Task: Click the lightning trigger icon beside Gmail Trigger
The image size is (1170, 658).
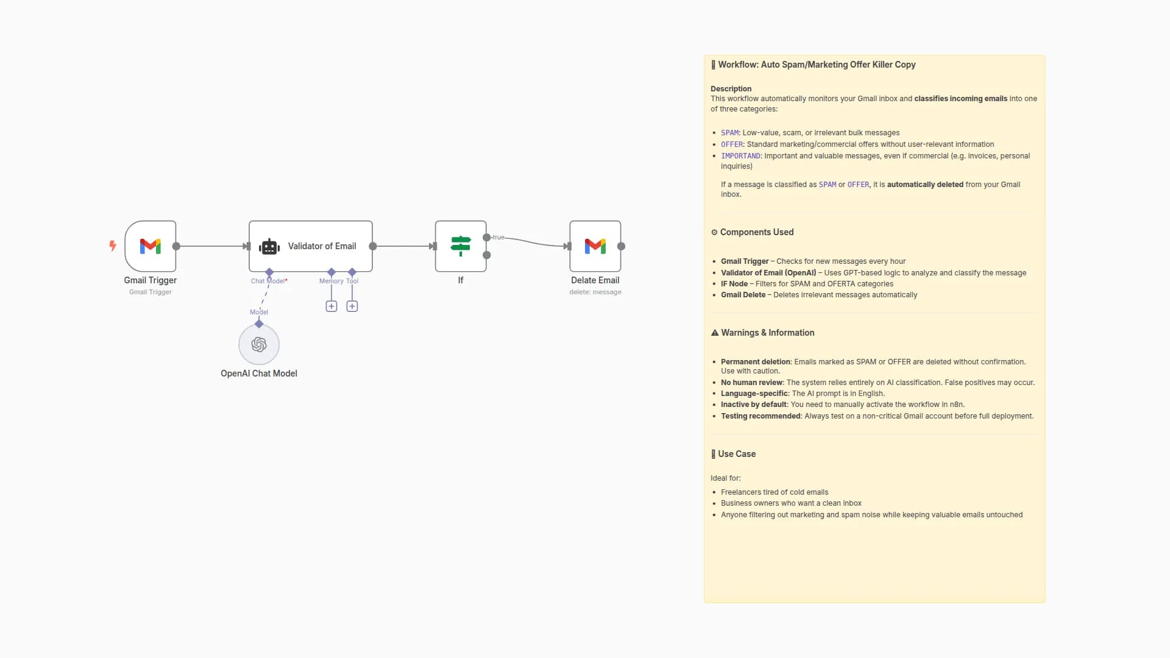Action: [113, 246]
